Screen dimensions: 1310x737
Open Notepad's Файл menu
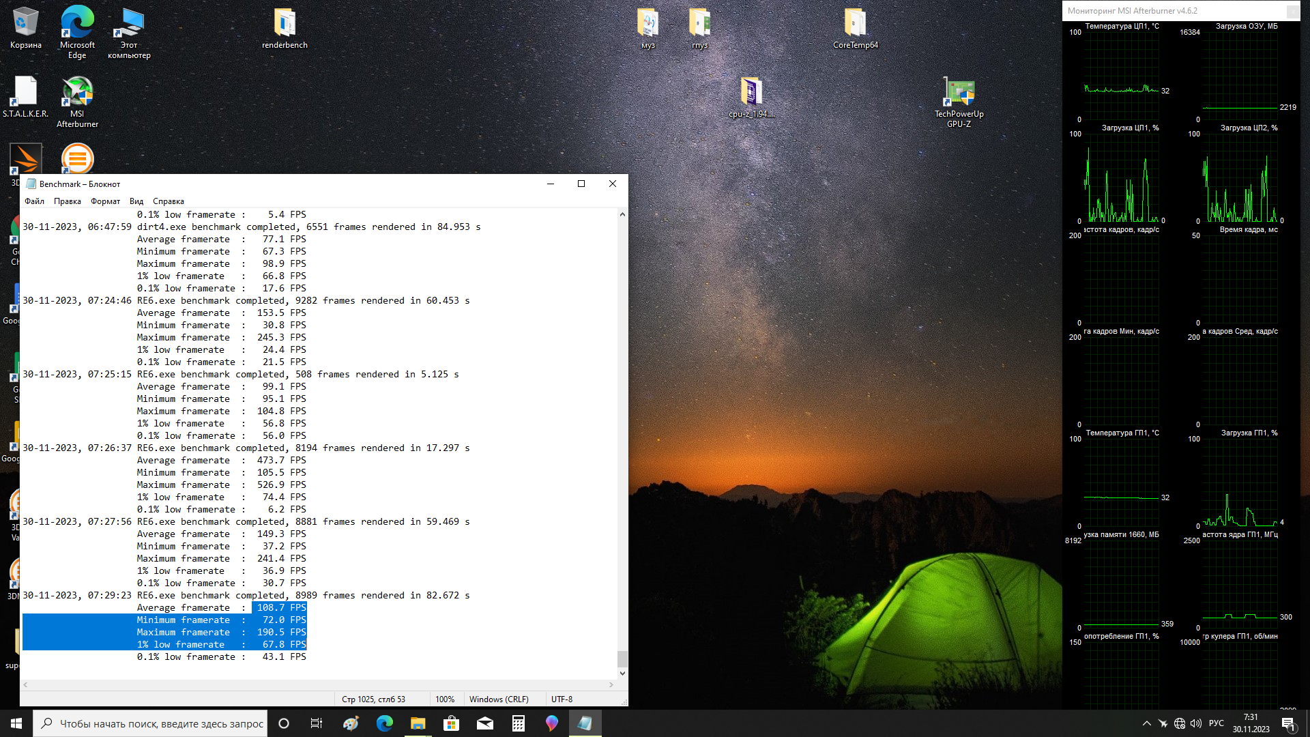(x=34, y=201)
